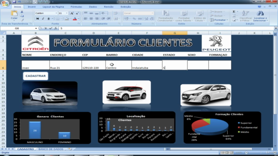Screen dimensions: 278x156
Task: Open Name Box G6 dropdown arrow
Action: click(x=36, y=28)
